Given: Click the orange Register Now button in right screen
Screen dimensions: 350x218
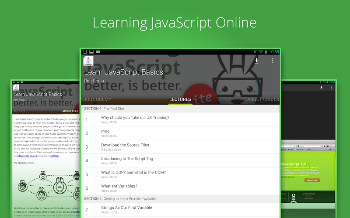Looking at the screenshot, I should pos(312,180).
